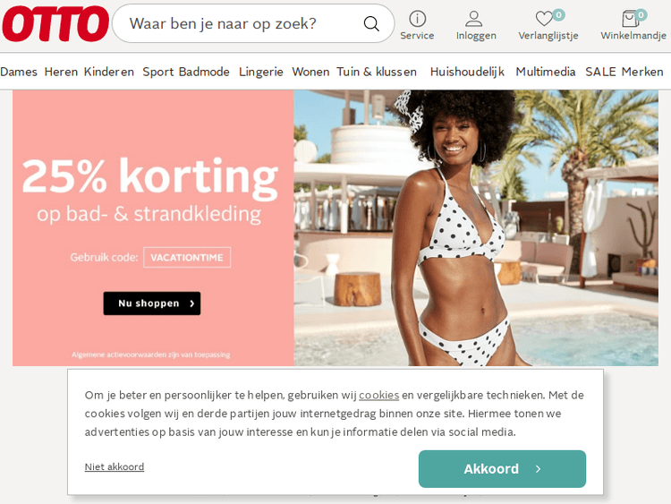
Task: Open the Winkelmandje shopping bag icon
Action: click(631, 19)
